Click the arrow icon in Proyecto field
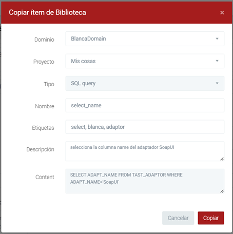The image size is (233, 234). (x=217, y=61)
